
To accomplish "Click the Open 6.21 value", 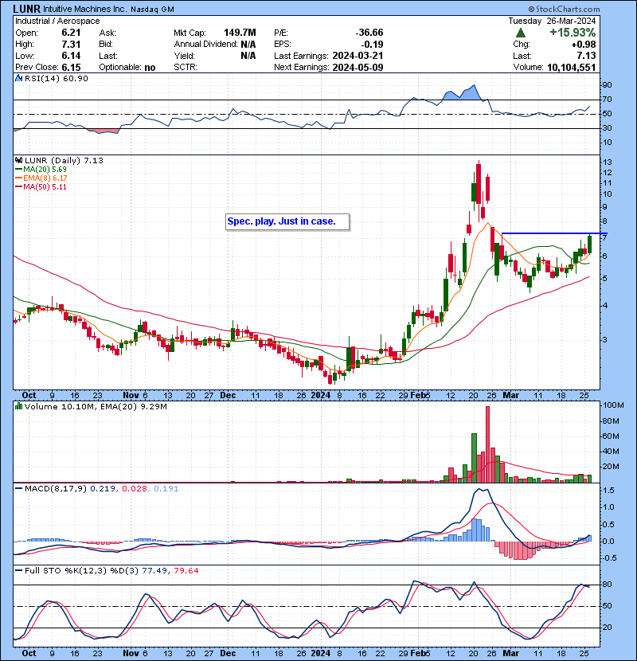I will 71,33.
